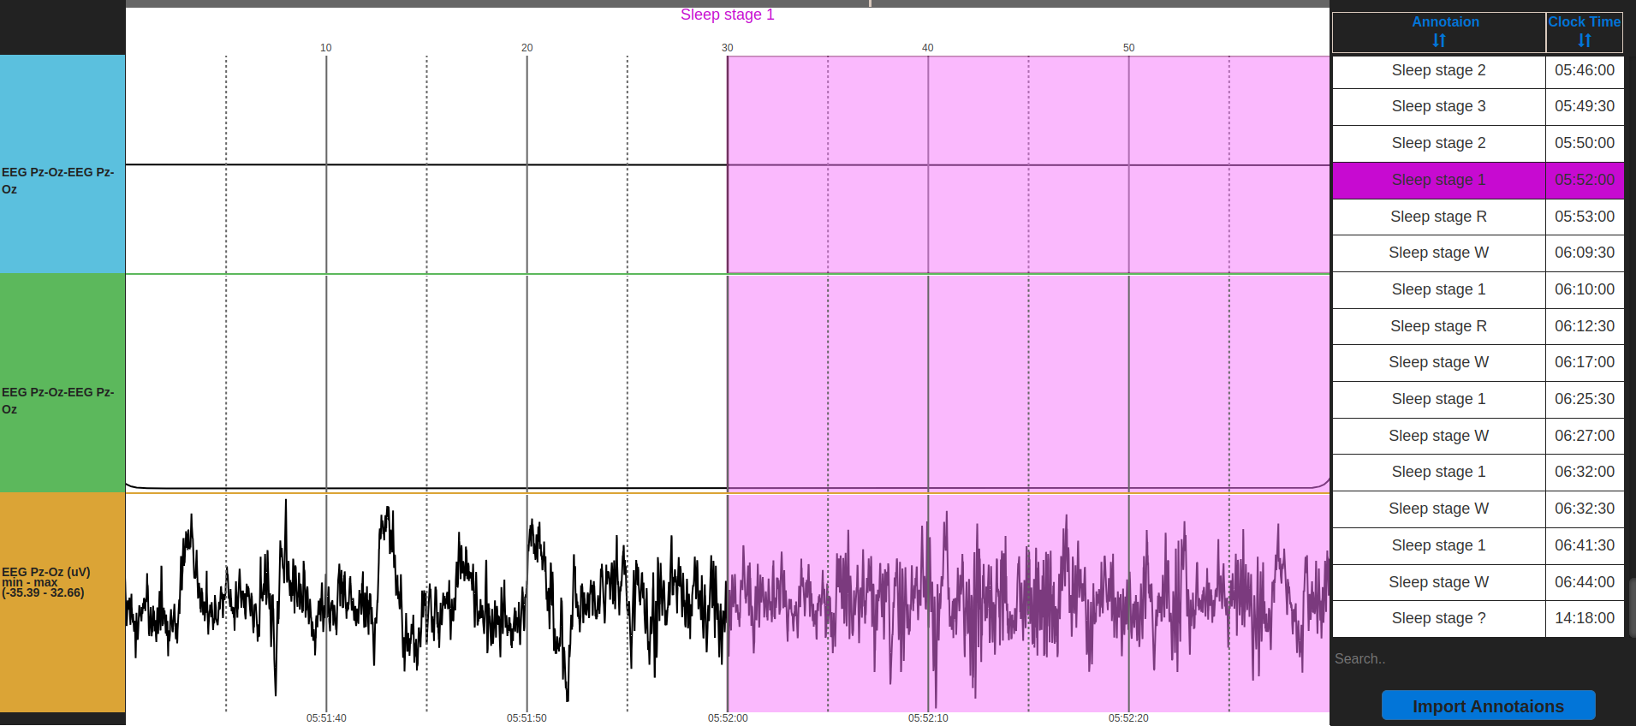Select Sleep stage W at 06:09:30
Viewport: 1636px width, 726px height.
pyautogui.click(x=1478, y=253)
